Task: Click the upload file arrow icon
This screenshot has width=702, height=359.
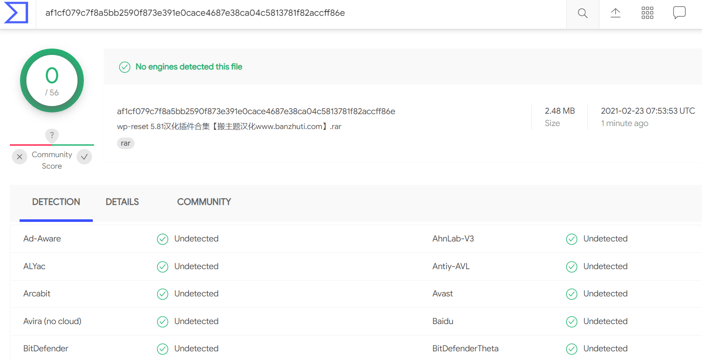Action: tap(615, 13)
